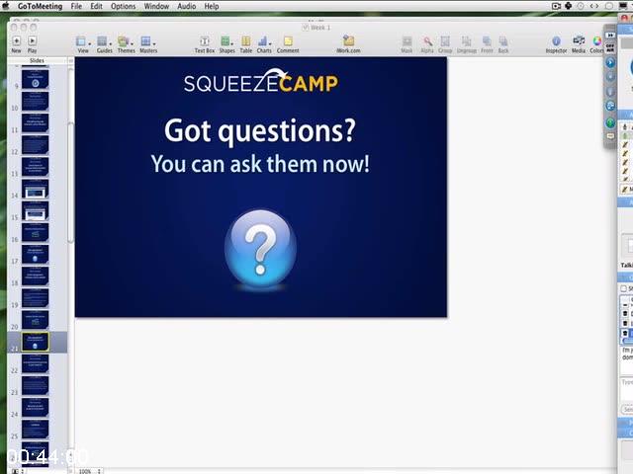The image size is (633, 474).
Task: Click the green round button on grab tab
Action: [x=610, y=122]
